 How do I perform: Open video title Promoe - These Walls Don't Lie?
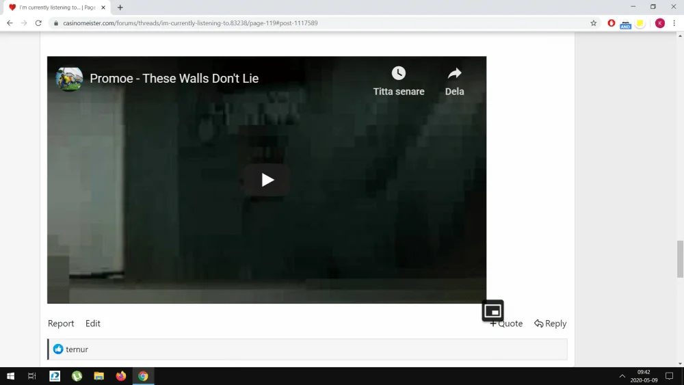(x=174, y=79)
